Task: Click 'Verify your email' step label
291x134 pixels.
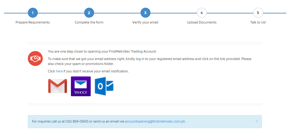Action: [x=145, y=23]
